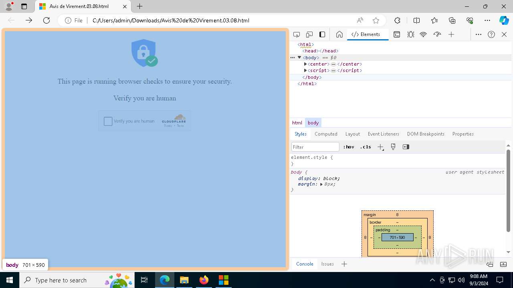This screenshot has width=513, height=288.
Task: Open browser Extensions puzzle icon
Action: 397,20
